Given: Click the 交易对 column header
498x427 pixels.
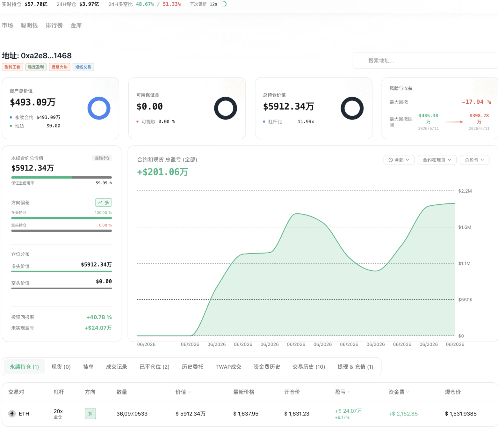Looking at the screenshot, I should [x=16, y=392].
